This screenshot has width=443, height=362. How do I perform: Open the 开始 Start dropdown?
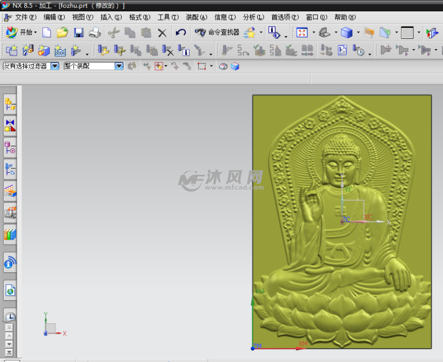click(x=22, y=32)
